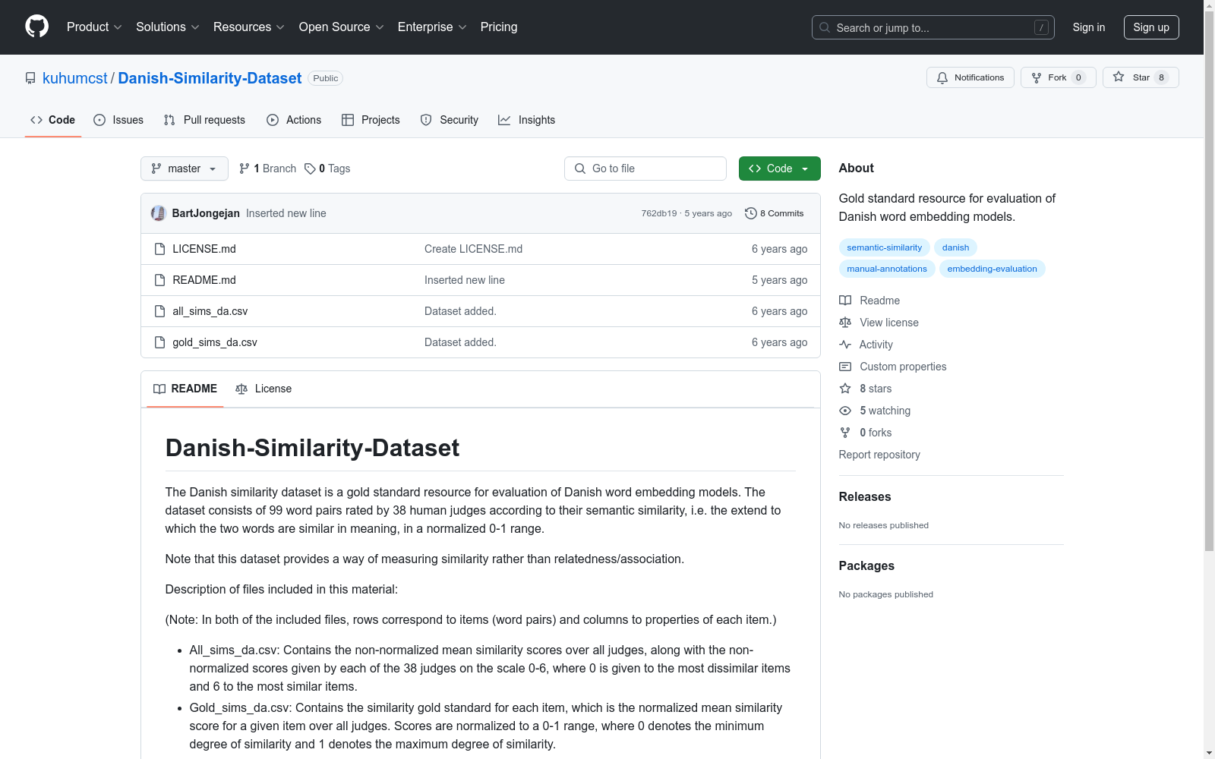
Task: Click BartJongejan's avatar image
Action: (x=158, y=213)
